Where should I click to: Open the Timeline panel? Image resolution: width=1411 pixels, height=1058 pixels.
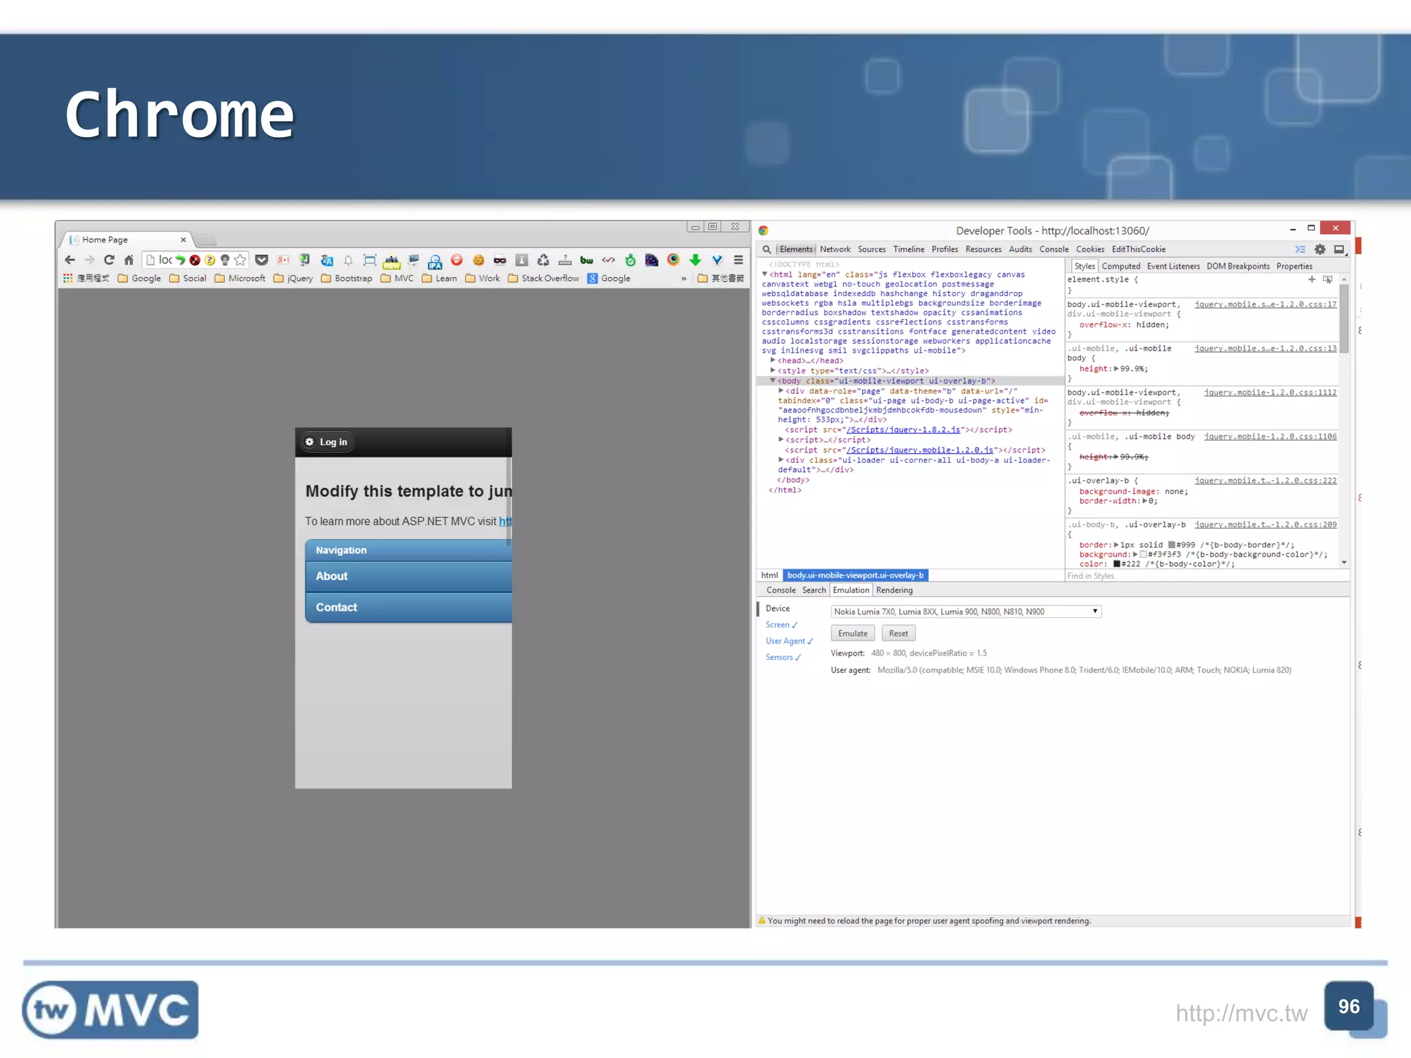click(909, 249)
